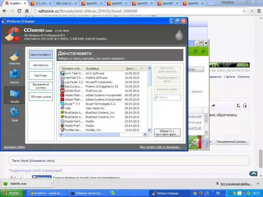Open the Chrome home page button
The width and height of the screenshot is (263, 197).
(x=27, y=11)
